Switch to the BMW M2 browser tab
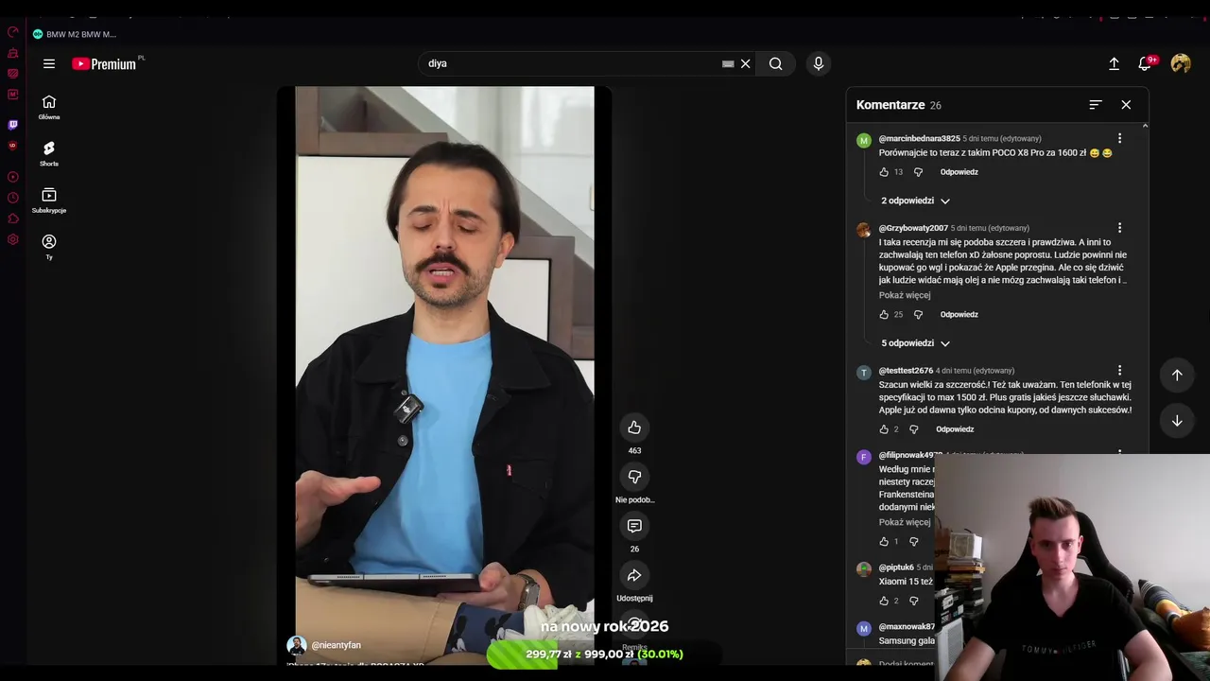Image resolution: width=1210 pixels, height=681 pixels. click(x=75, y=34)
